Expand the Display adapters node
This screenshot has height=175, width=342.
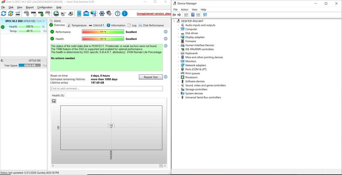pyautogui.click(x=178, y=37)
